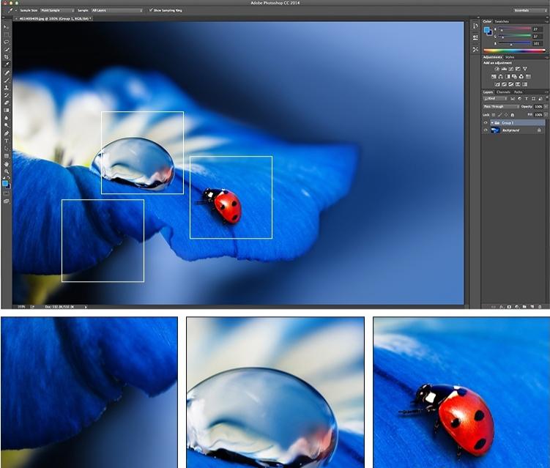Image resolution: width=550 pixels, height=468 pixels.
Task: Select the Move tool
Action: coord(7,27)
